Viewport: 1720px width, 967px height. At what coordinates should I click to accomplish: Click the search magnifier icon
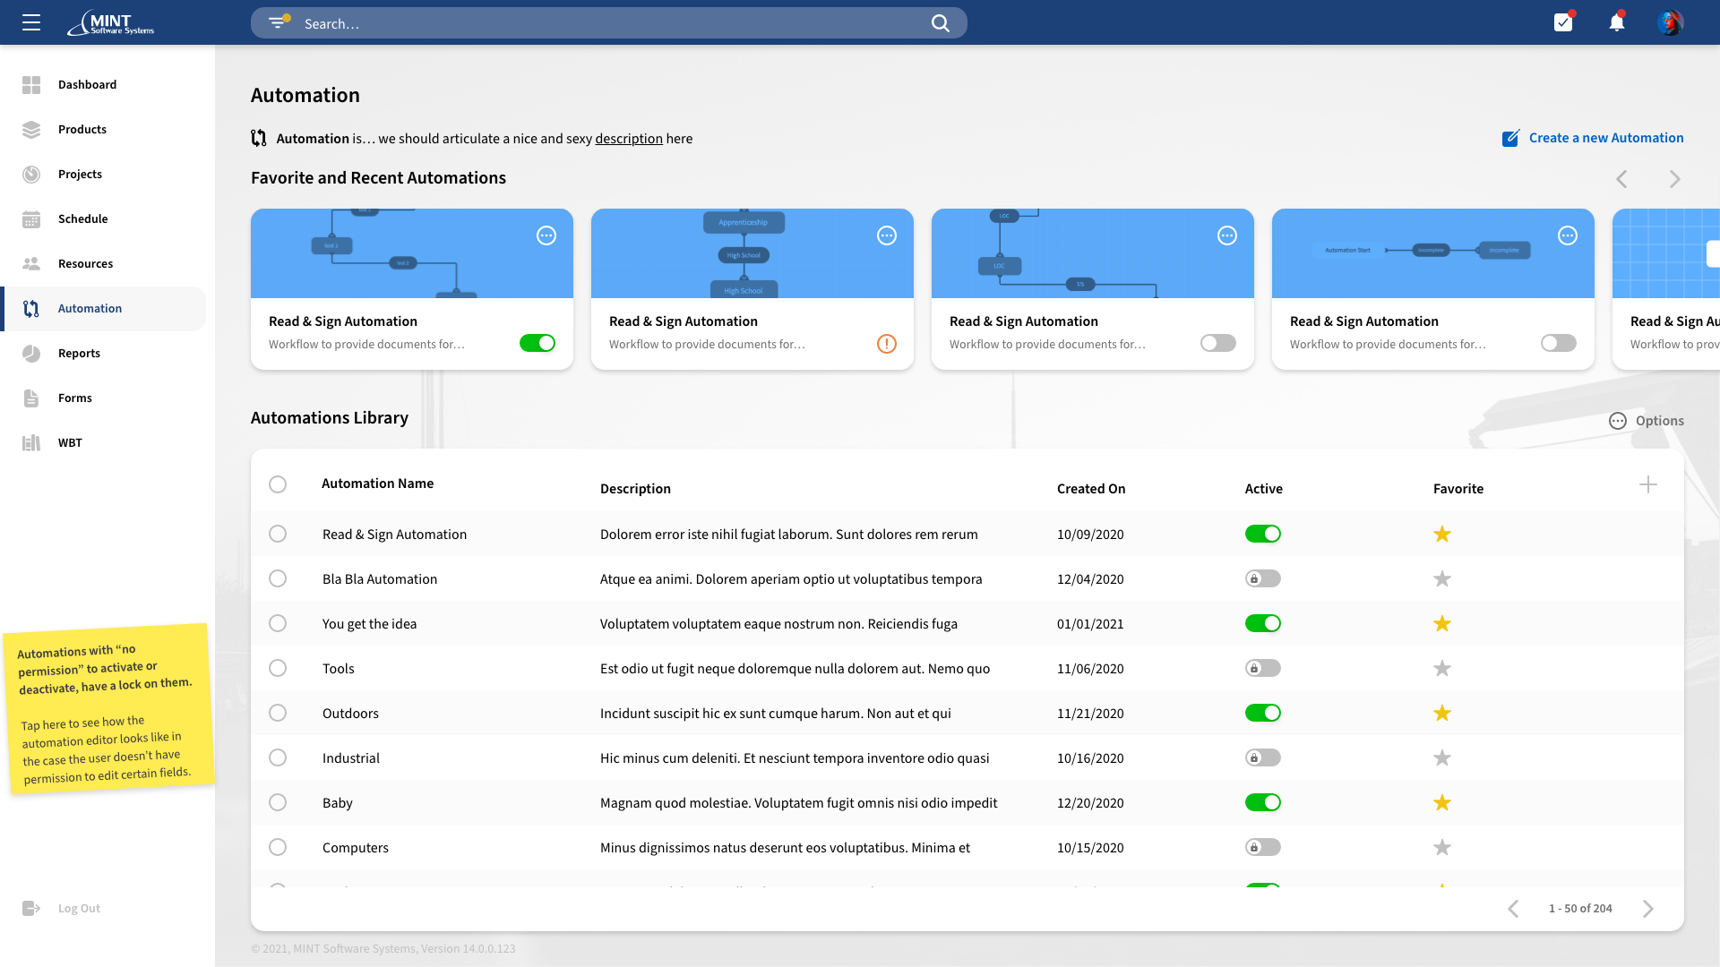940,23
